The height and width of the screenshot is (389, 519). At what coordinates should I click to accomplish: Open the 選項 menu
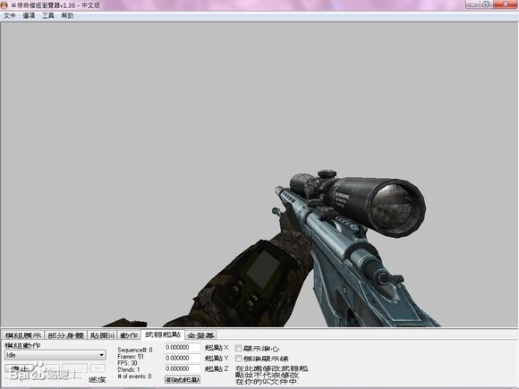pos(29,15)
